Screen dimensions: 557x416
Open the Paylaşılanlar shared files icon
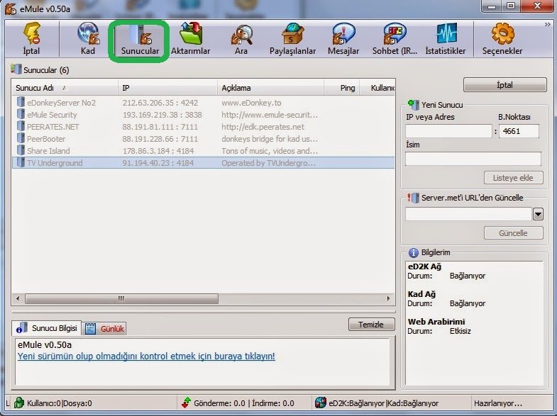click(x=292, y=39)
